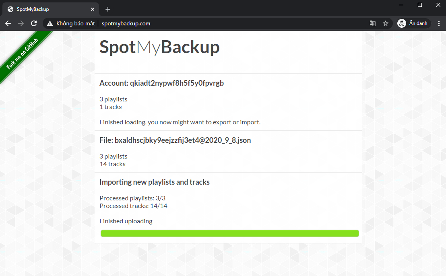Click the Account: qkiadt2nypwf8h5f5y0fpvrgb heading
446x276 pixels.
click(x=161, y=83)
